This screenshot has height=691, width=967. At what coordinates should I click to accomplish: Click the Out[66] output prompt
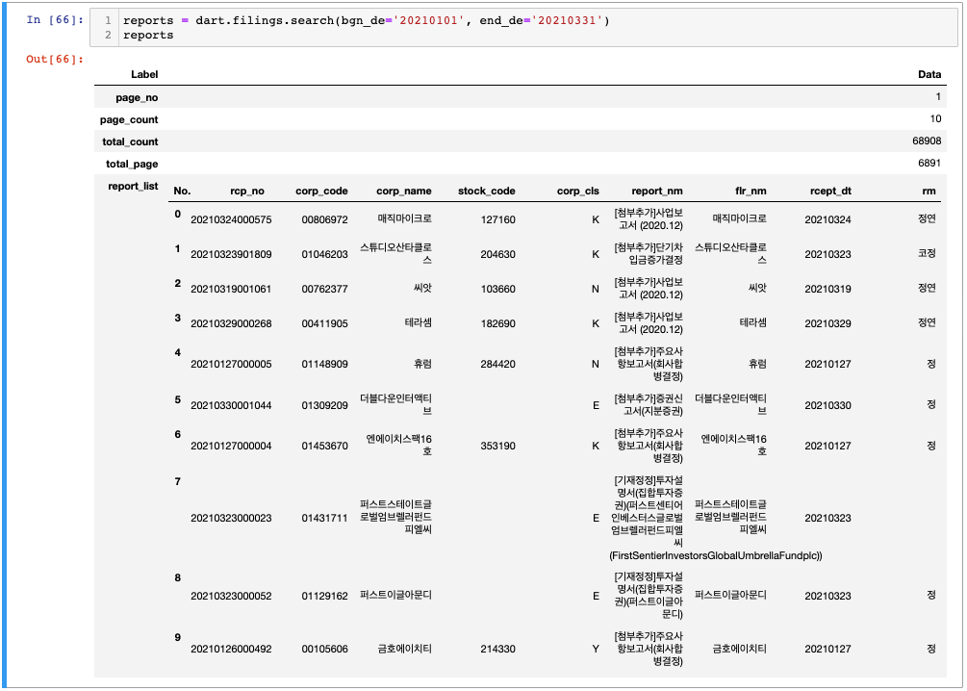coord(55,60)
